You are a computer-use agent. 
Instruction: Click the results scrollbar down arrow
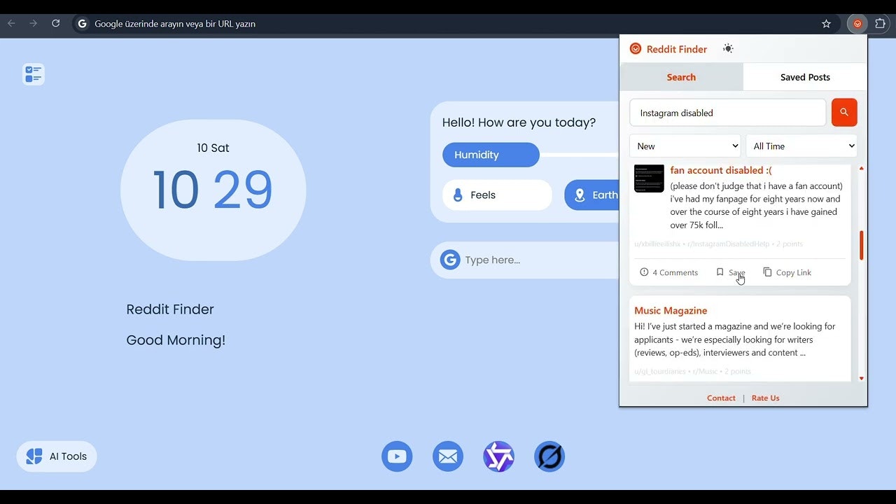861,379
